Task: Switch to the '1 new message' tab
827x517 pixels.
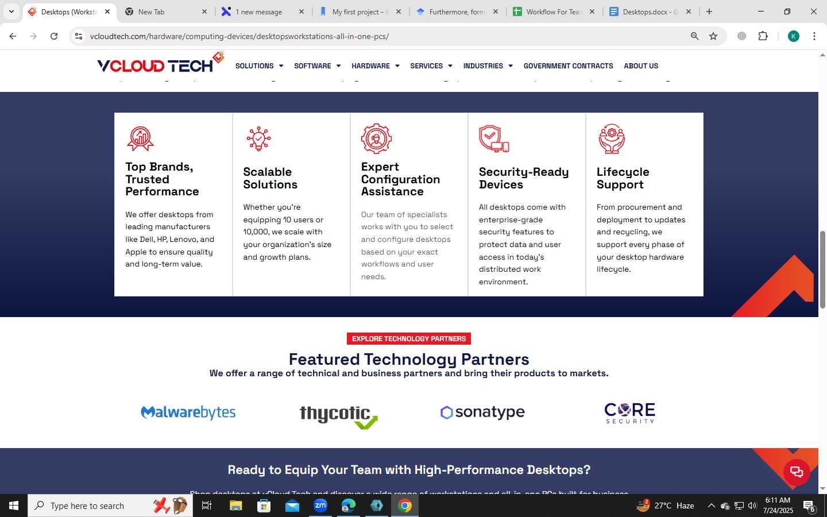Action: [263, 11]
